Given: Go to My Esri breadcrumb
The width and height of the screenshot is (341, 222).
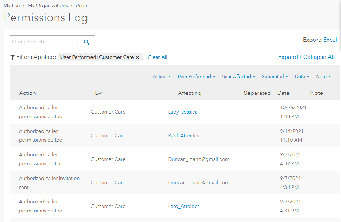Looking at the screenshot, I should click(x=12, y=6).
